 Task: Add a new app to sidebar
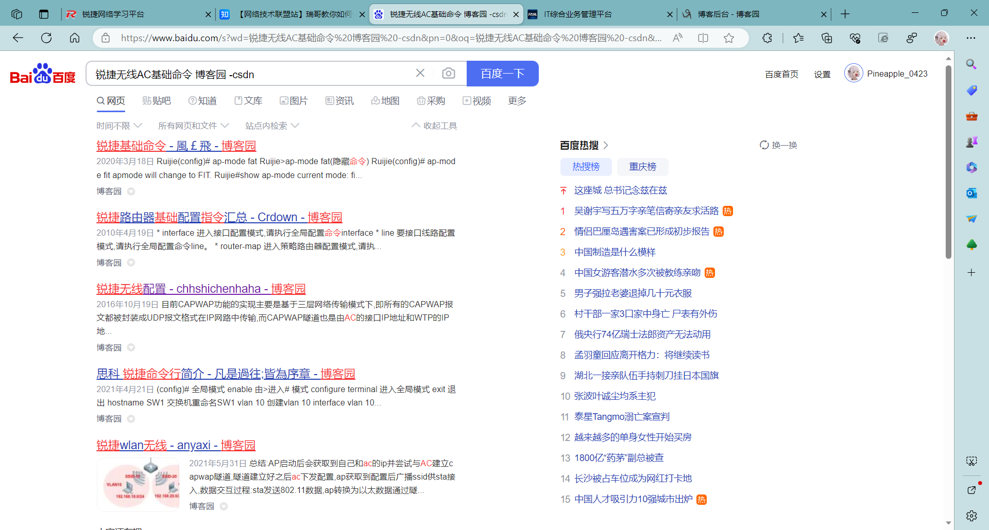coord(971,272)
